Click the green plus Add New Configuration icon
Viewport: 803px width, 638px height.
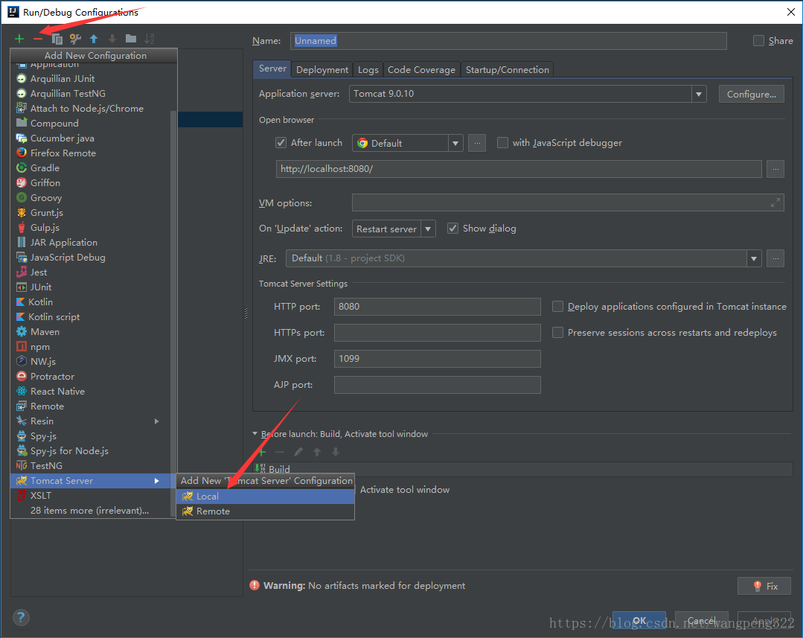tap(19, 39)
